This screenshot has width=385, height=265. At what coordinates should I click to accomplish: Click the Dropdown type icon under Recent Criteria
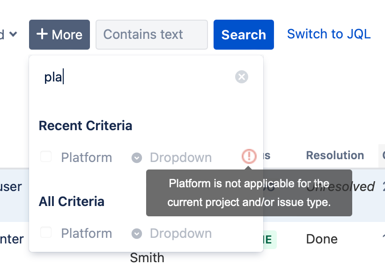point(137,158)
